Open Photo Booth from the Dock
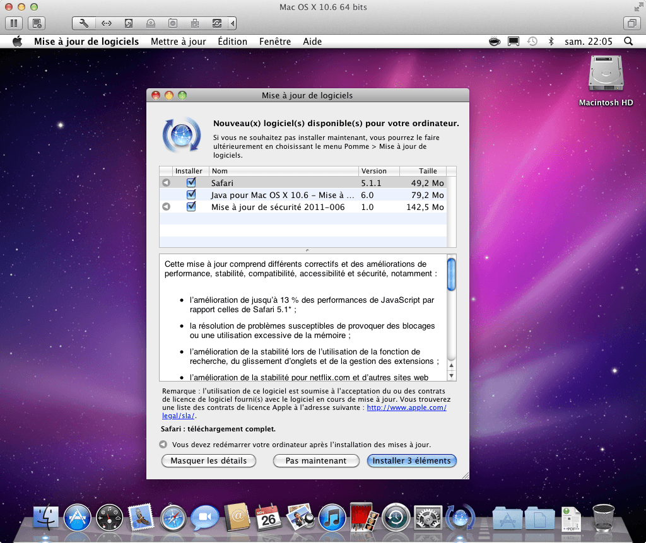The width and height of the screenshot is (646, 543). tap(364, 517)
